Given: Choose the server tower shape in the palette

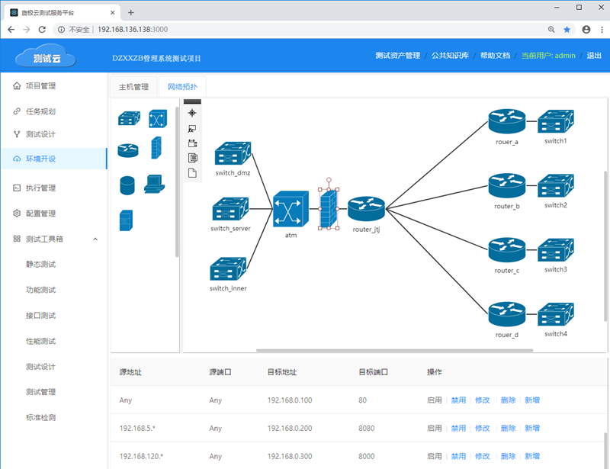Looking at the screenshot, I should click(126, 220).
